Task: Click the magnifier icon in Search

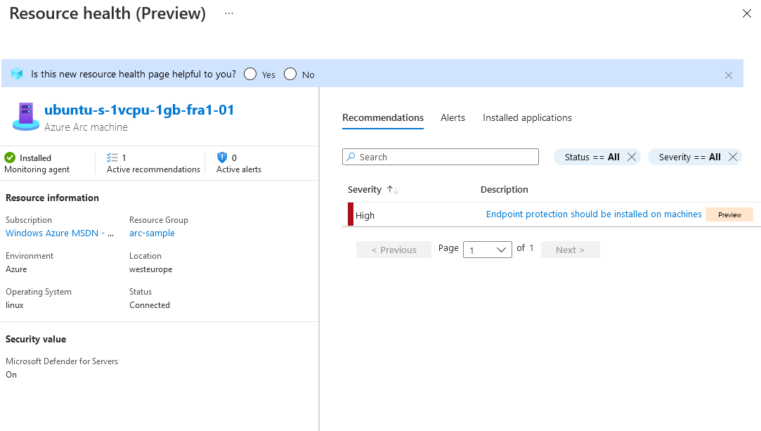Action: coord(351,157)
